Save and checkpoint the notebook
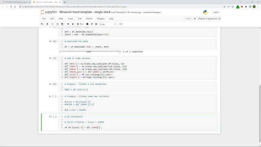The image size is (261, 147). [x=42, y=24]
